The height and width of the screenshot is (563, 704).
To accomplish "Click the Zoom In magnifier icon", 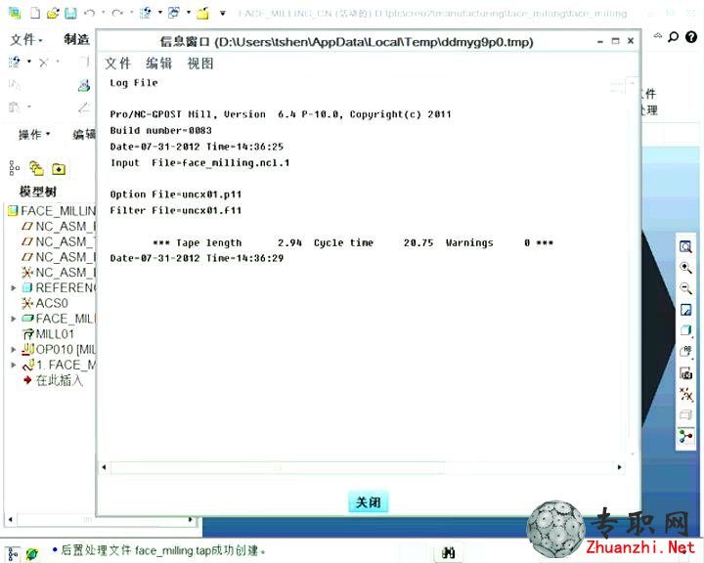I will click(x=685, y=268).
